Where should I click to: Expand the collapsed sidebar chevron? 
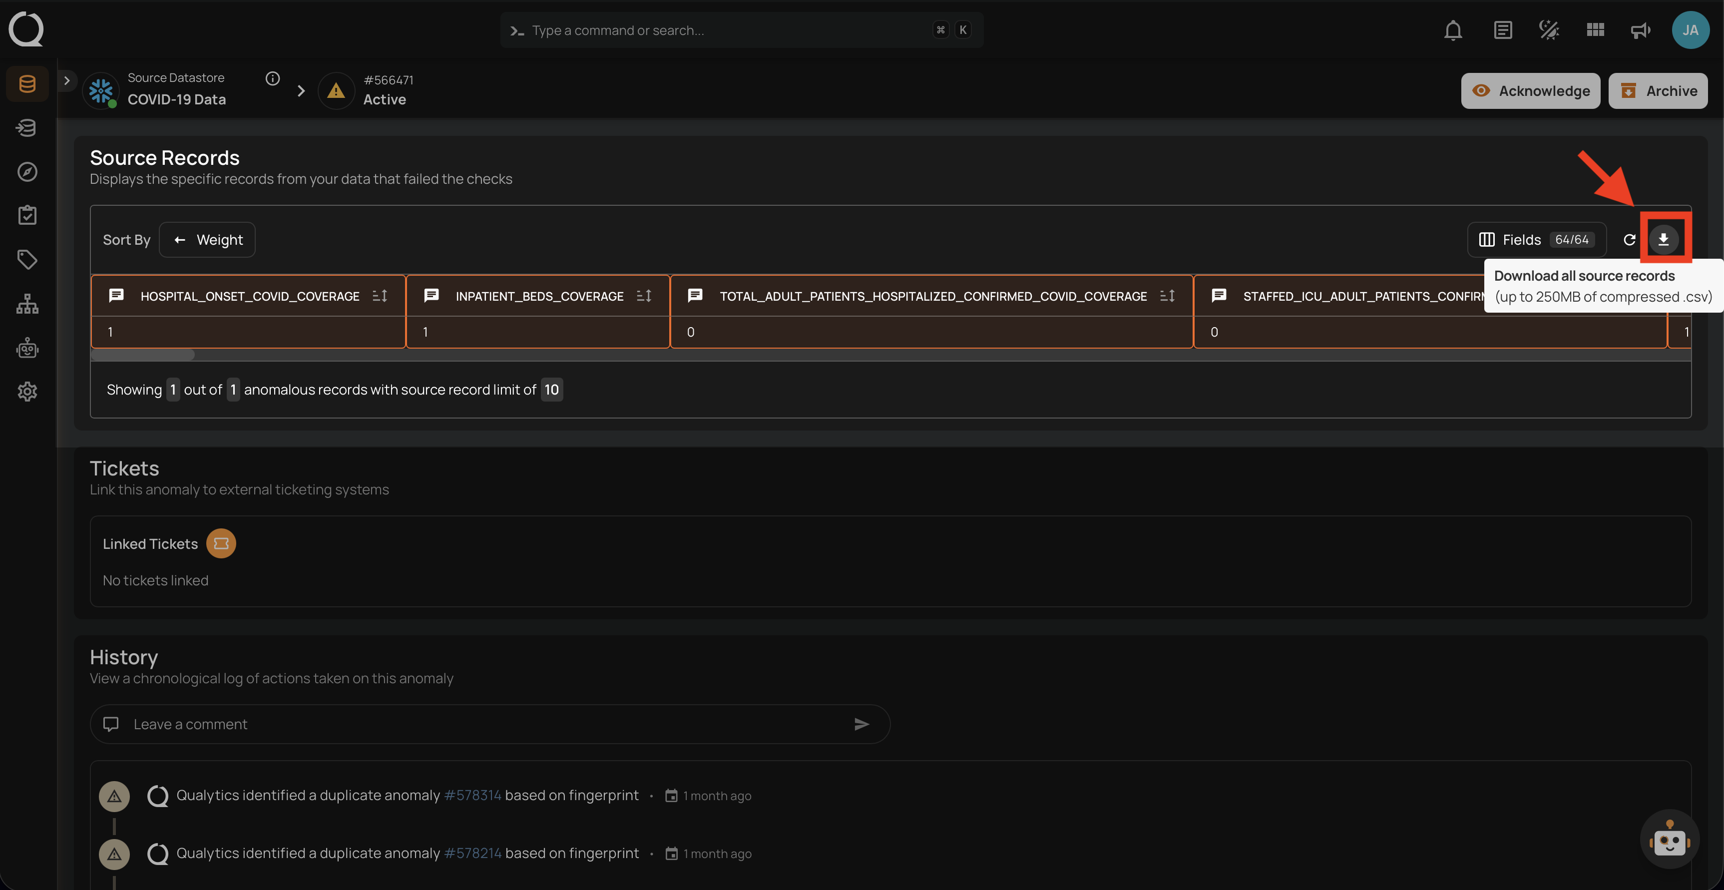tap(67, 80)
